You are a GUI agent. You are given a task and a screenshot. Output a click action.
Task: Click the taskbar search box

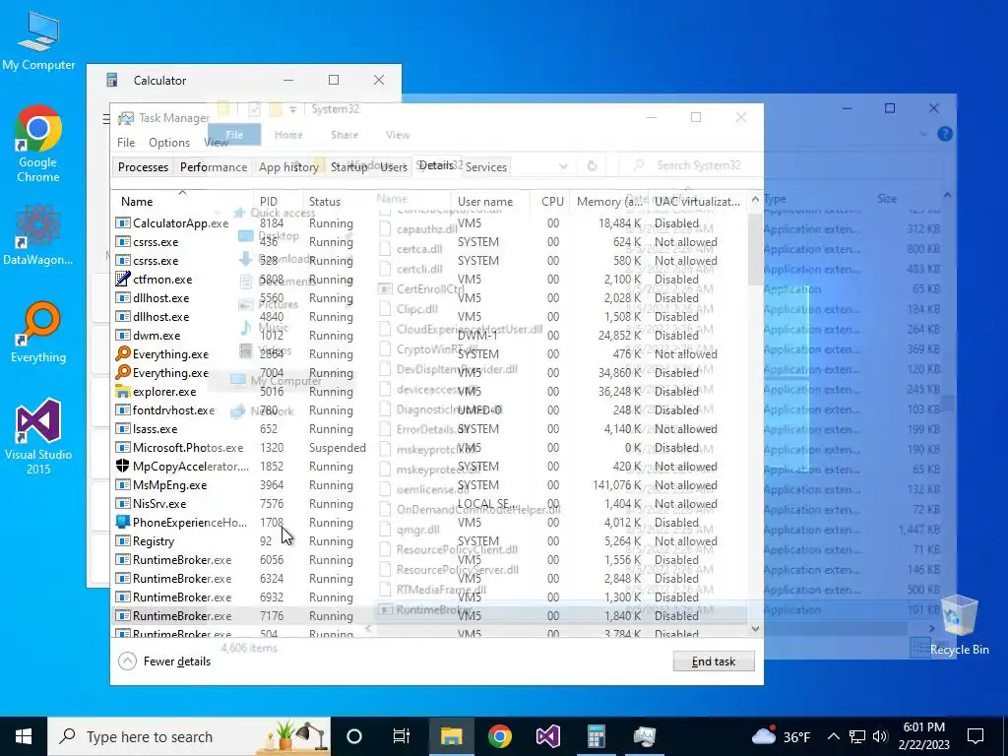189,736
